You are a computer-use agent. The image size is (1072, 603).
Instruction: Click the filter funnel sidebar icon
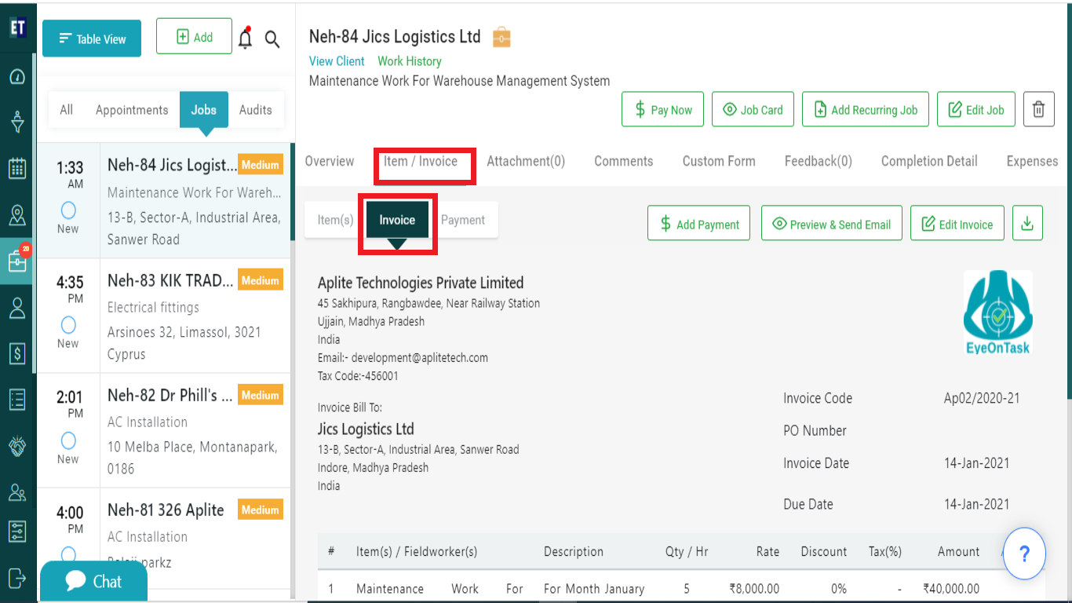(17, 122)
